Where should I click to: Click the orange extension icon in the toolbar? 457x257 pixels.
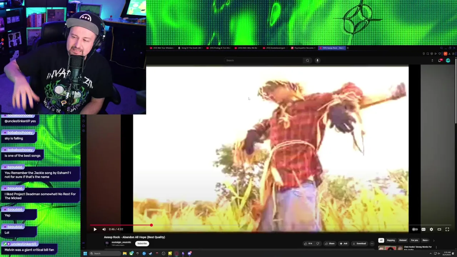coord(446,54)
